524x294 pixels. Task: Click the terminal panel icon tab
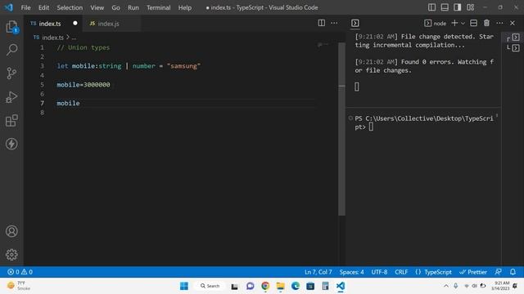coord(355,23)
